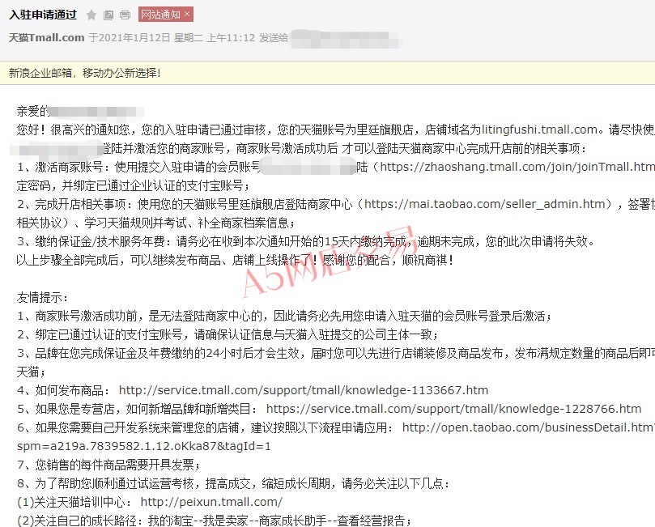Click the line starting (2)关注自己的成长路径

click(215, 521)
